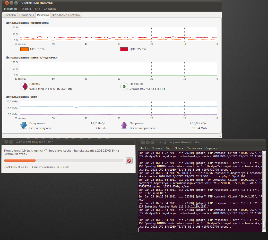Close the Системный монитор window
Viewport: 268px width, 240px height.
tap(7, 3)
